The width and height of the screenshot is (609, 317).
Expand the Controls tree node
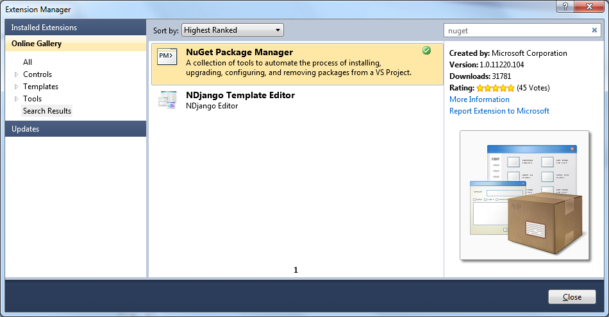(17, 74)
